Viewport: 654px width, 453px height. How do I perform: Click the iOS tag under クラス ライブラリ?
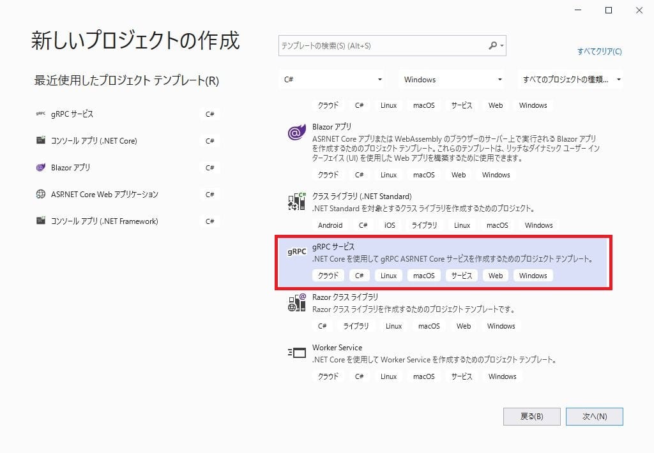click(390, 225)
